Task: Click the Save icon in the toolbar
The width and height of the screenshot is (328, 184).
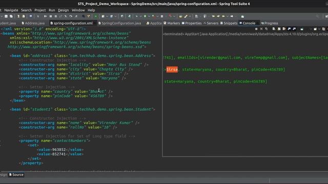Action: [6, 16]
